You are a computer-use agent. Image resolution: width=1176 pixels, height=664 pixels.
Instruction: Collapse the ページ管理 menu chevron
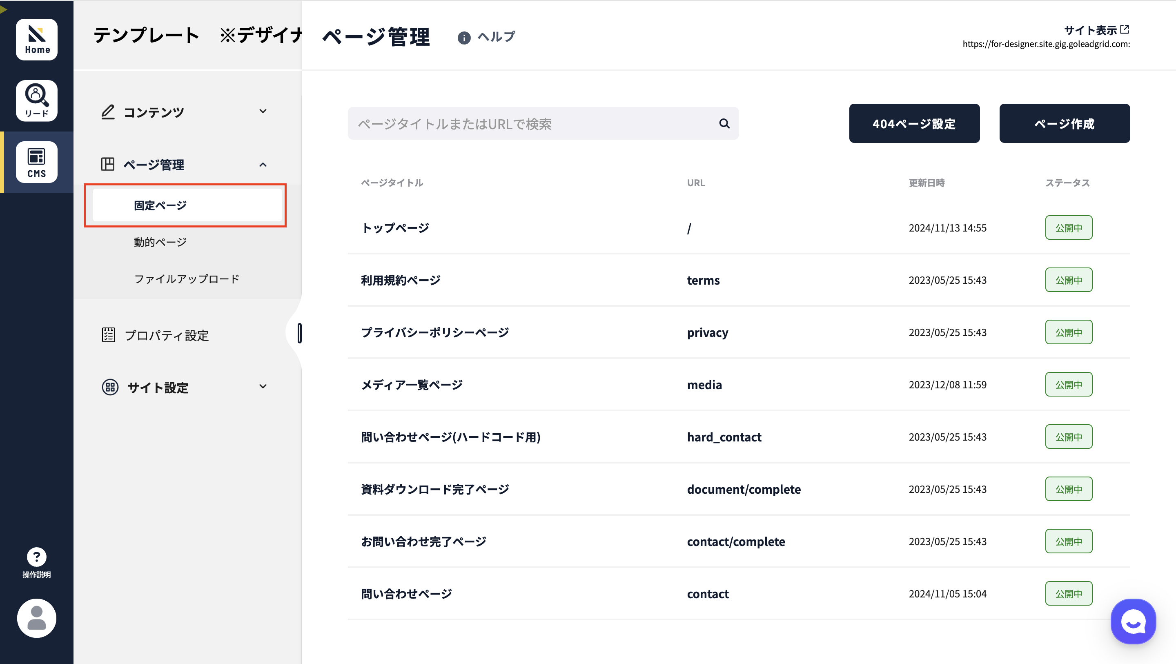click(263, 165)
